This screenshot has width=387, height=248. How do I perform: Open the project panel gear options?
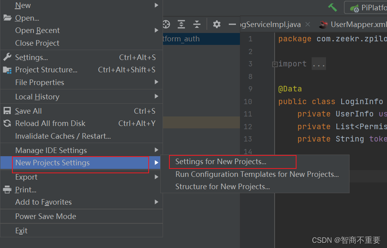tap(217, 24)
